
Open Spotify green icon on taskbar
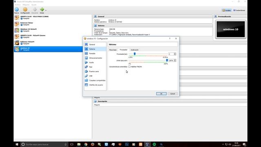coord(154,144)
